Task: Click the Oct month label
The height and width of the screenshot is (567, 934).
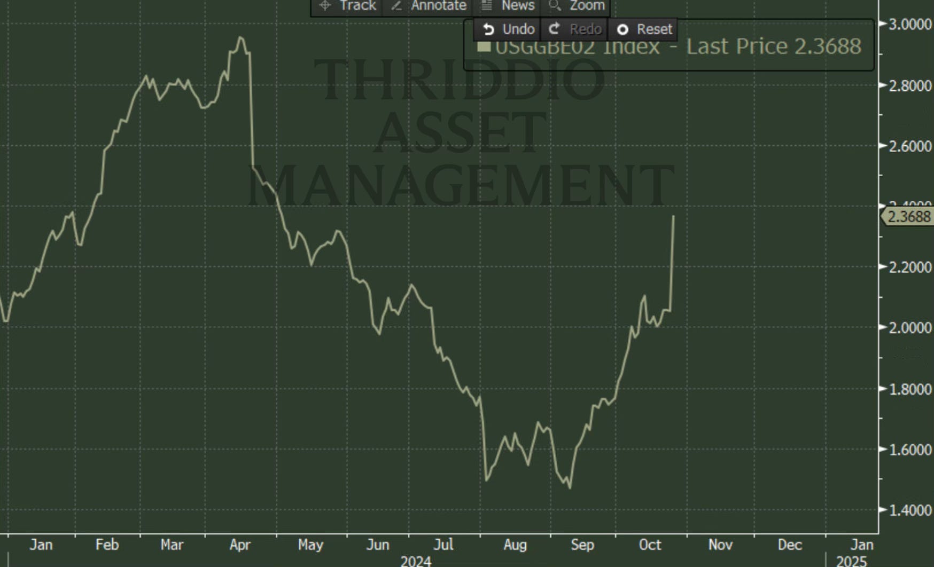Action: pyautogui.click(x=650, y=545)
